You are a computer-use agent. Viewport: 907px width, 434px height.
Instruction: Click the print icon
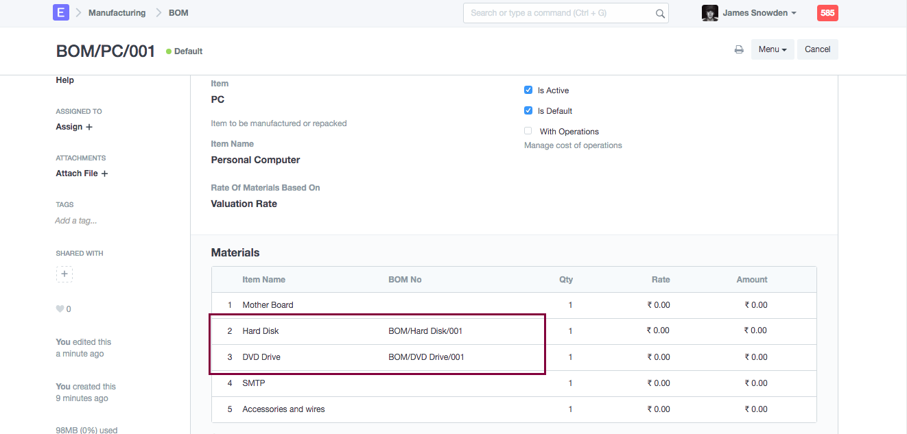pyautogui.click(x=739, y=49)
